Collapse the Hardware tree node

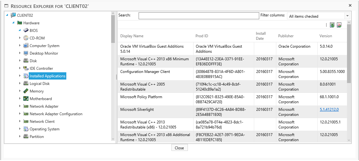click(x=13, y=23)
